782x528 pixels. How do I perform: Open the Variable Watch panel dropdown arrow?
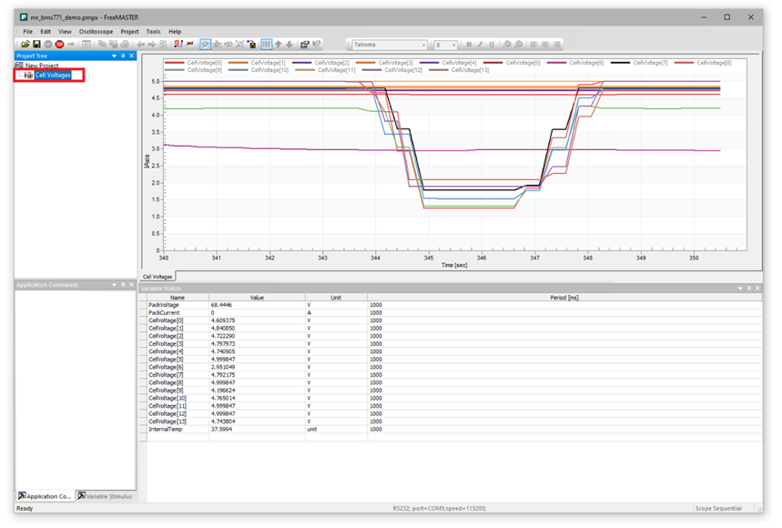[x=740, y=289]
